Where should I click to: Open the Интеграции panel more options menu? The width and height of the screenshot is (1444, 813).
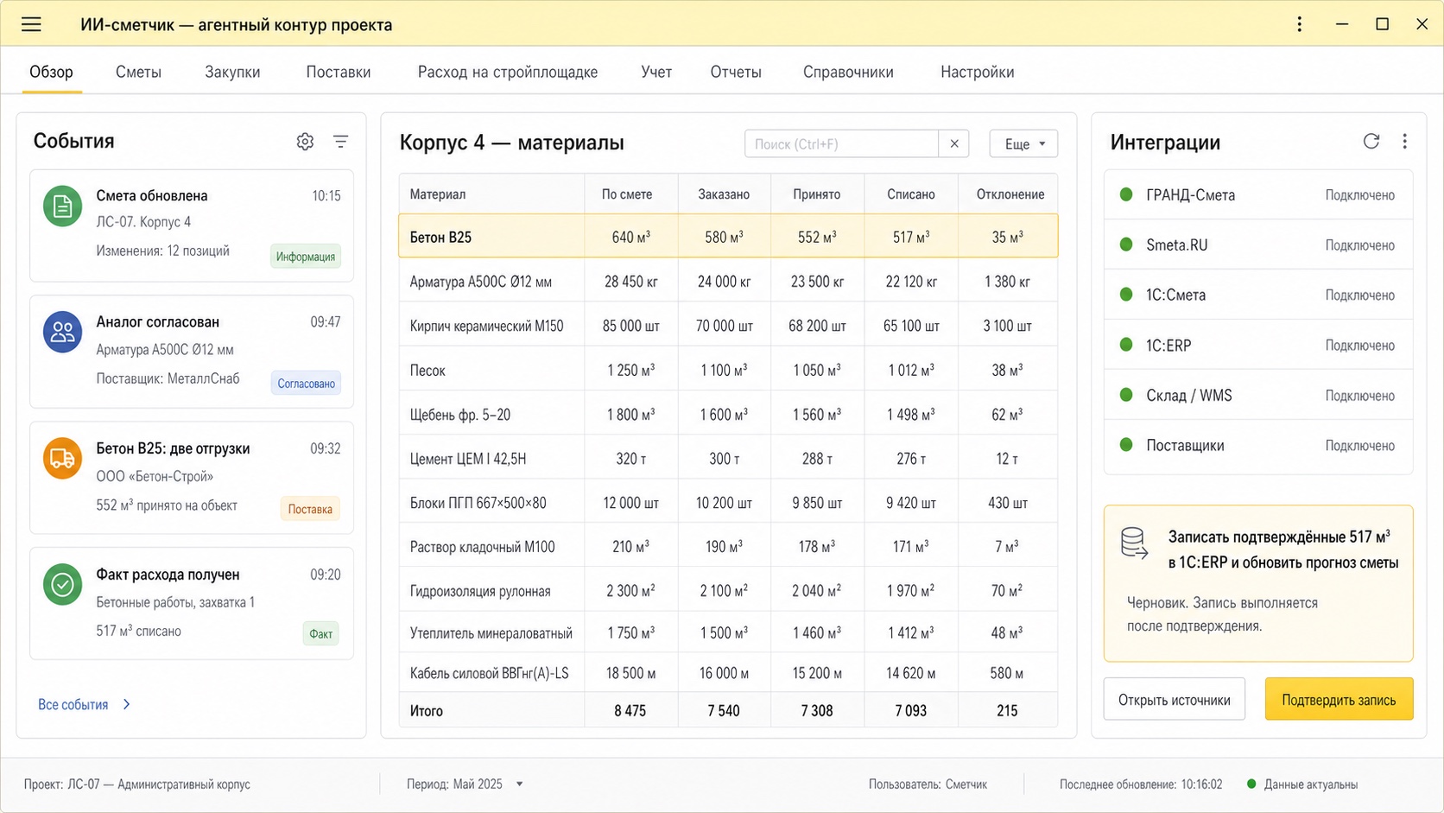pyautogui.click(x=1404, y=141)
